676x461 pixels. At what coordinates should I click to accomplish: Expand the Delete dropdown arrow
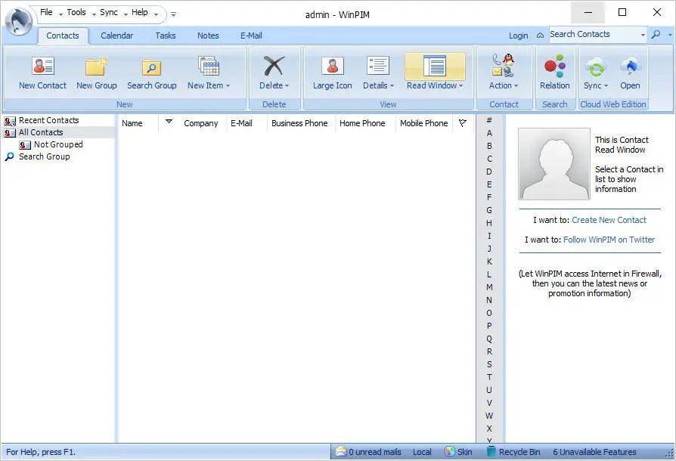[287, 85]
